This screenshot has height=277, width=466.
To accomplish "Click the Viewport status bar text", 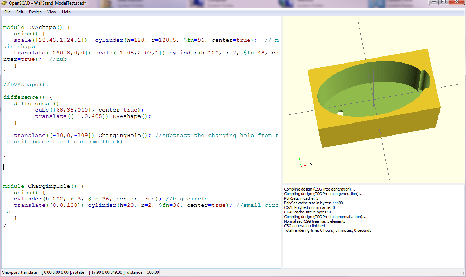I will tap(81, 272).
